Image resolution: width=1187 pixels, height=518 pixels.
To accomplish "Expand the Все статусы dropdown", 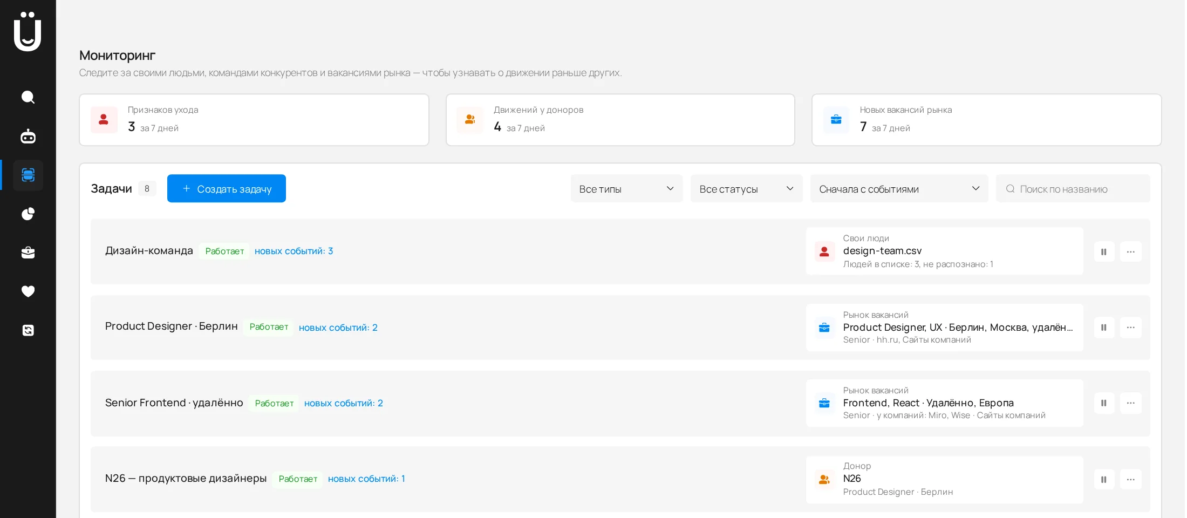I will (x=746, y=189).
